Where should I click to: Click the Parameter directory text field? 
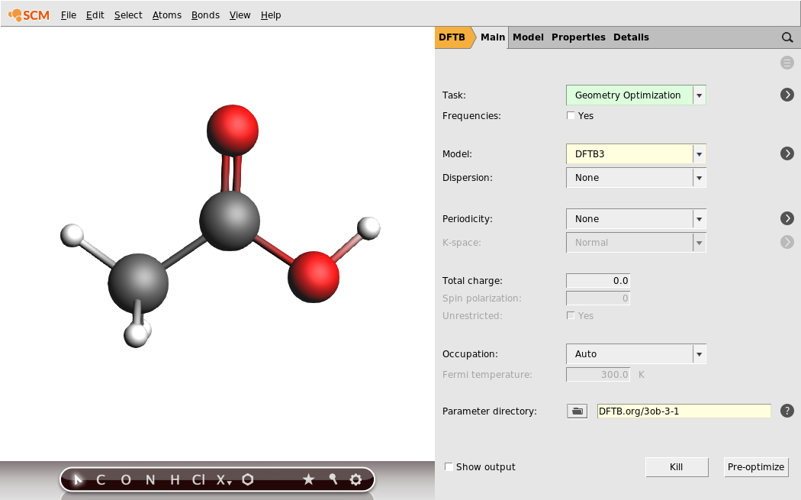pos(684,411)
